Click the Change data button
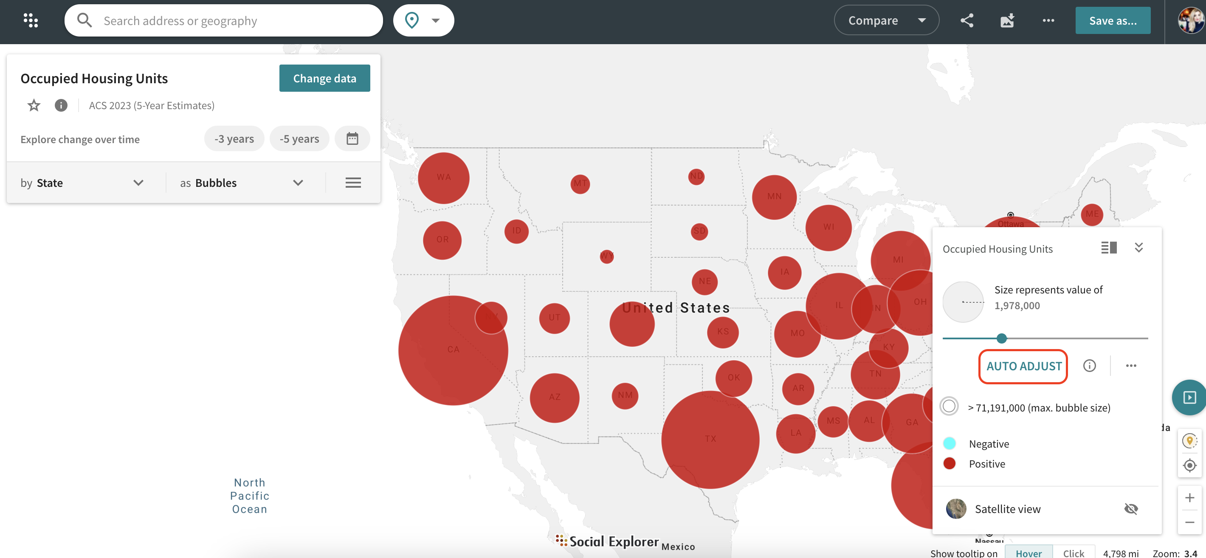This screenshot has width=1206, height=558. (x=324, y=78)
